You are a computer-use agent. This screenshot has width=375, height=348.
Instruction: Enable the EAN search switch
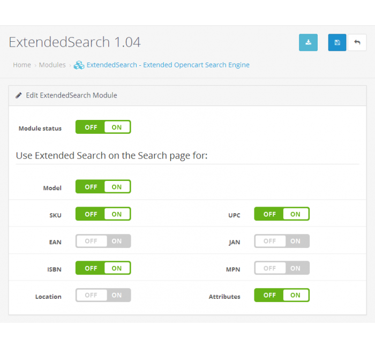point(103,241)
